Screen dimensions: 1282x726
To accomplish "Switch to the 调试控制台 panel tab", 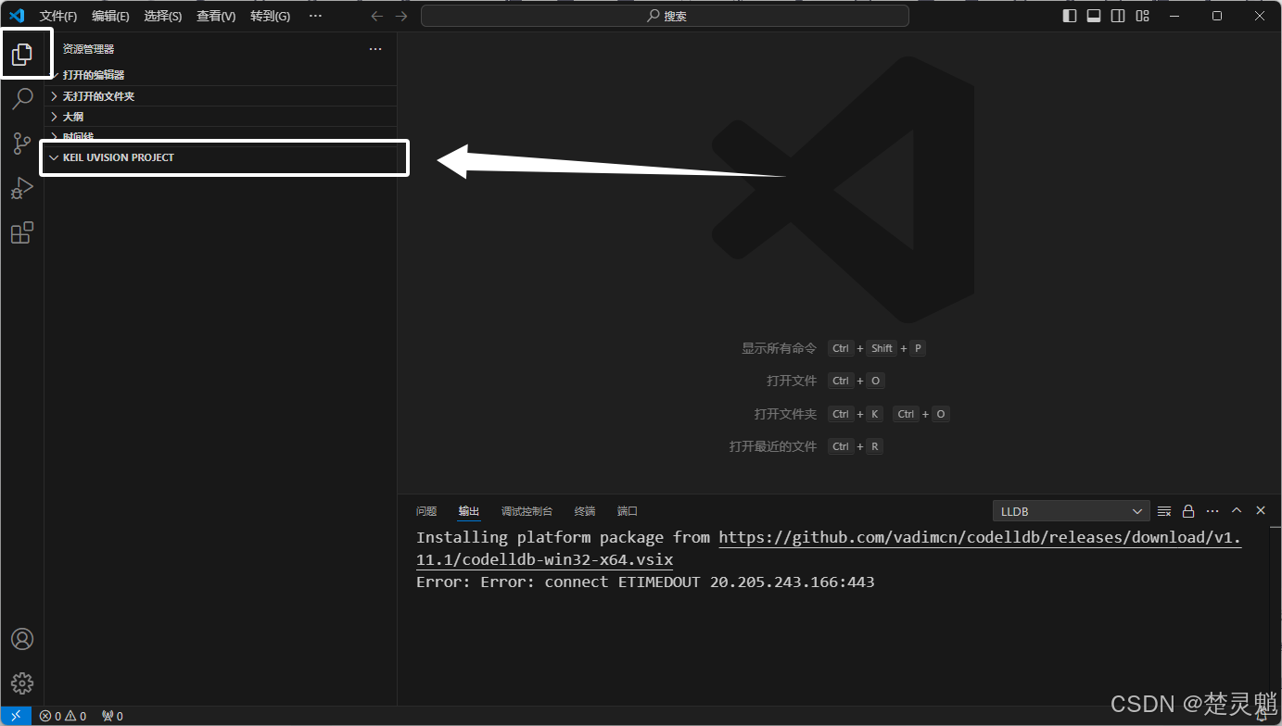I will coord(527,511).
